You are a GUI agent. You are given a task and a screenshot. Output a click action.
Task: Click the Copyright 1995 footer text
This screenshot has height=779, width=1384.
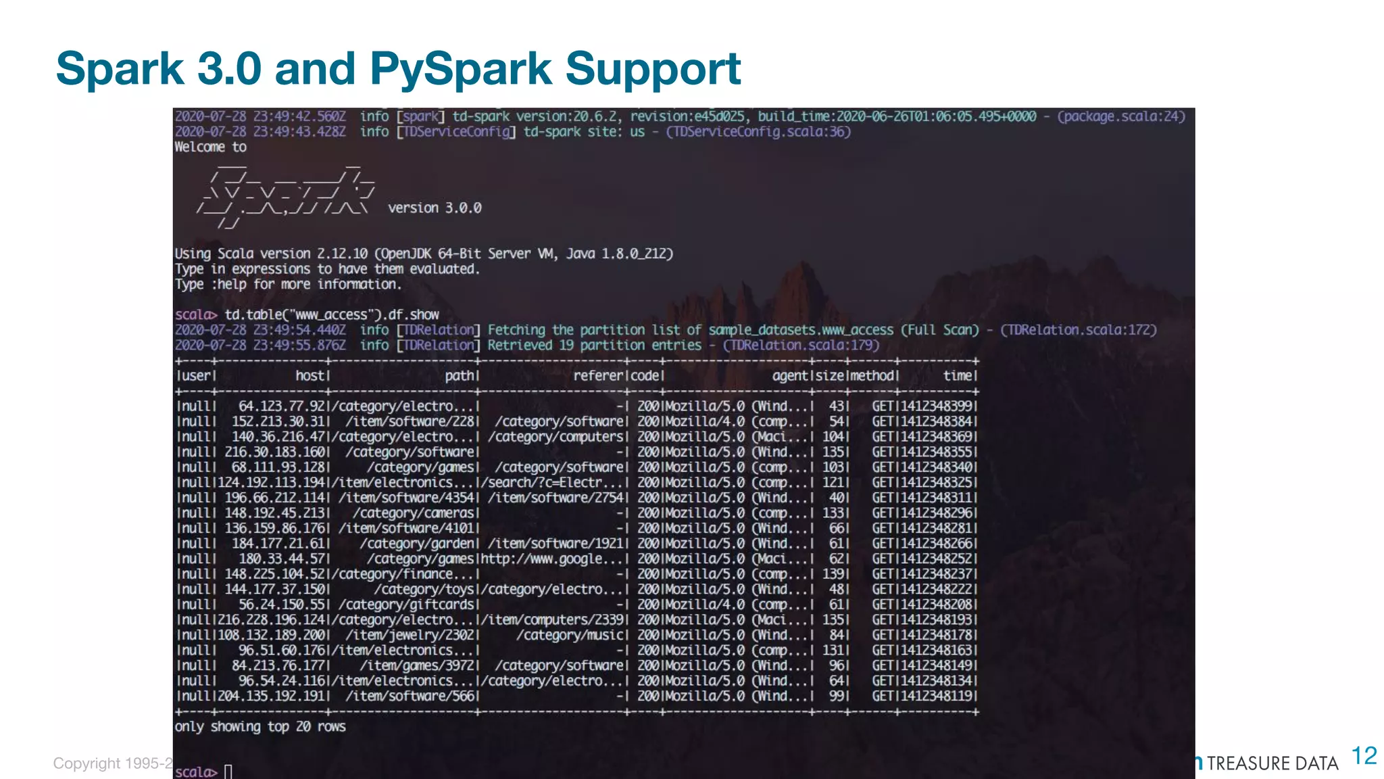coord(113,763)
